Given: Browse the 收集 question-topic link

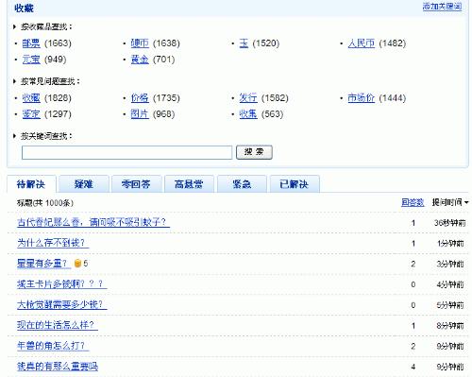Looking at the screenshot, I should [248, 114].
